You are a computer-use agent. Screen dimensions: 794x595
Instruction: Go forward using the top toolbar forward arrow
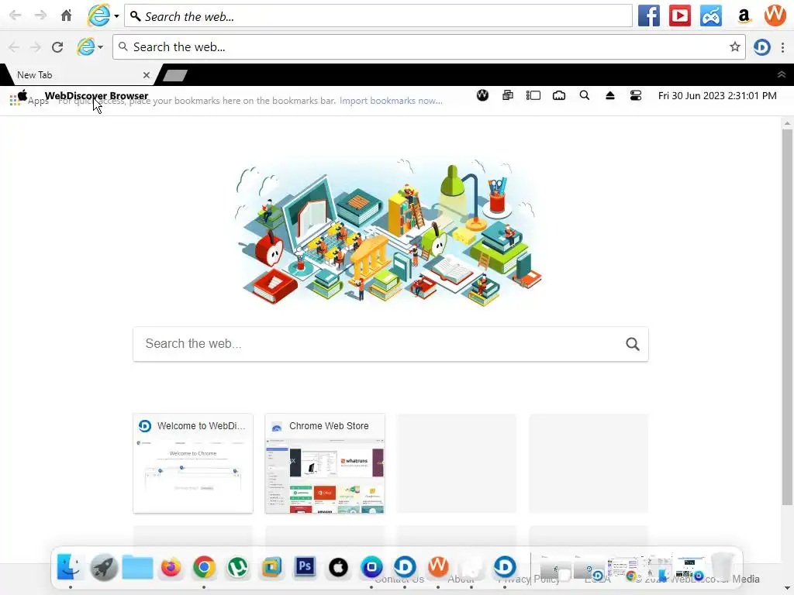(x=40, y=15)
